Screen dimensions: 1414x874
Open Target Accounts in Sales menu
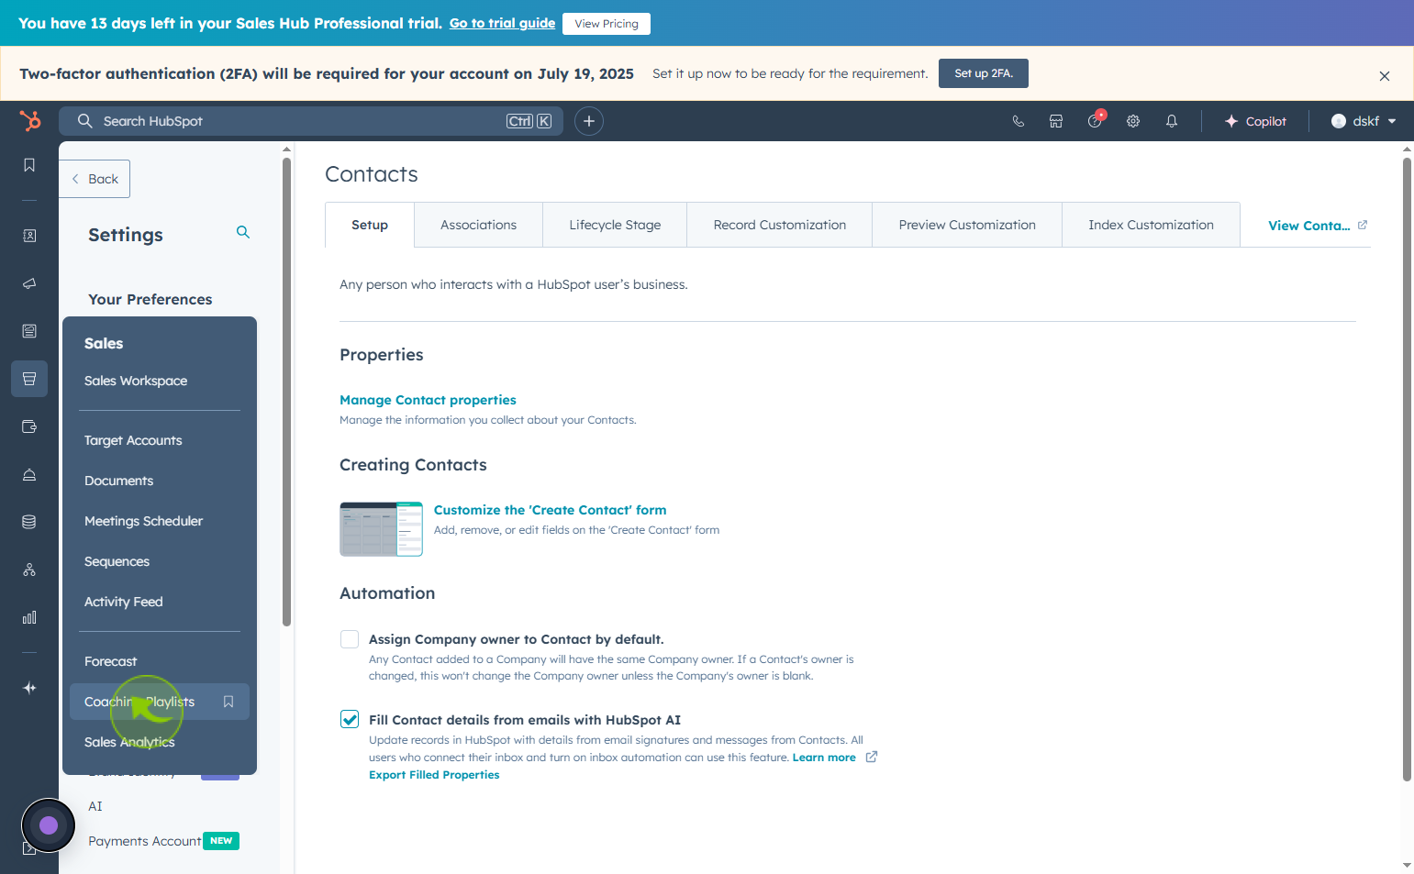pos(133,440)
